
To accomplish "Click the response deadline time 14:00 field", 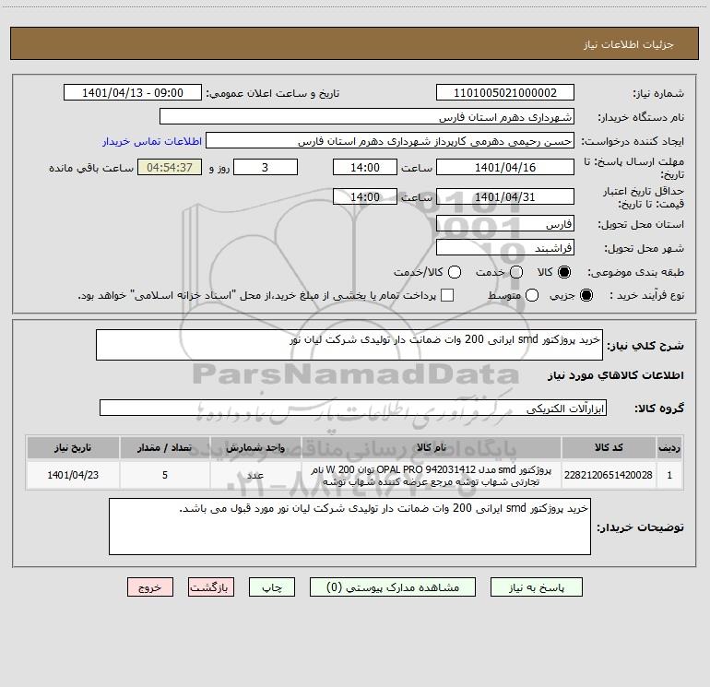I will point(365,167).
